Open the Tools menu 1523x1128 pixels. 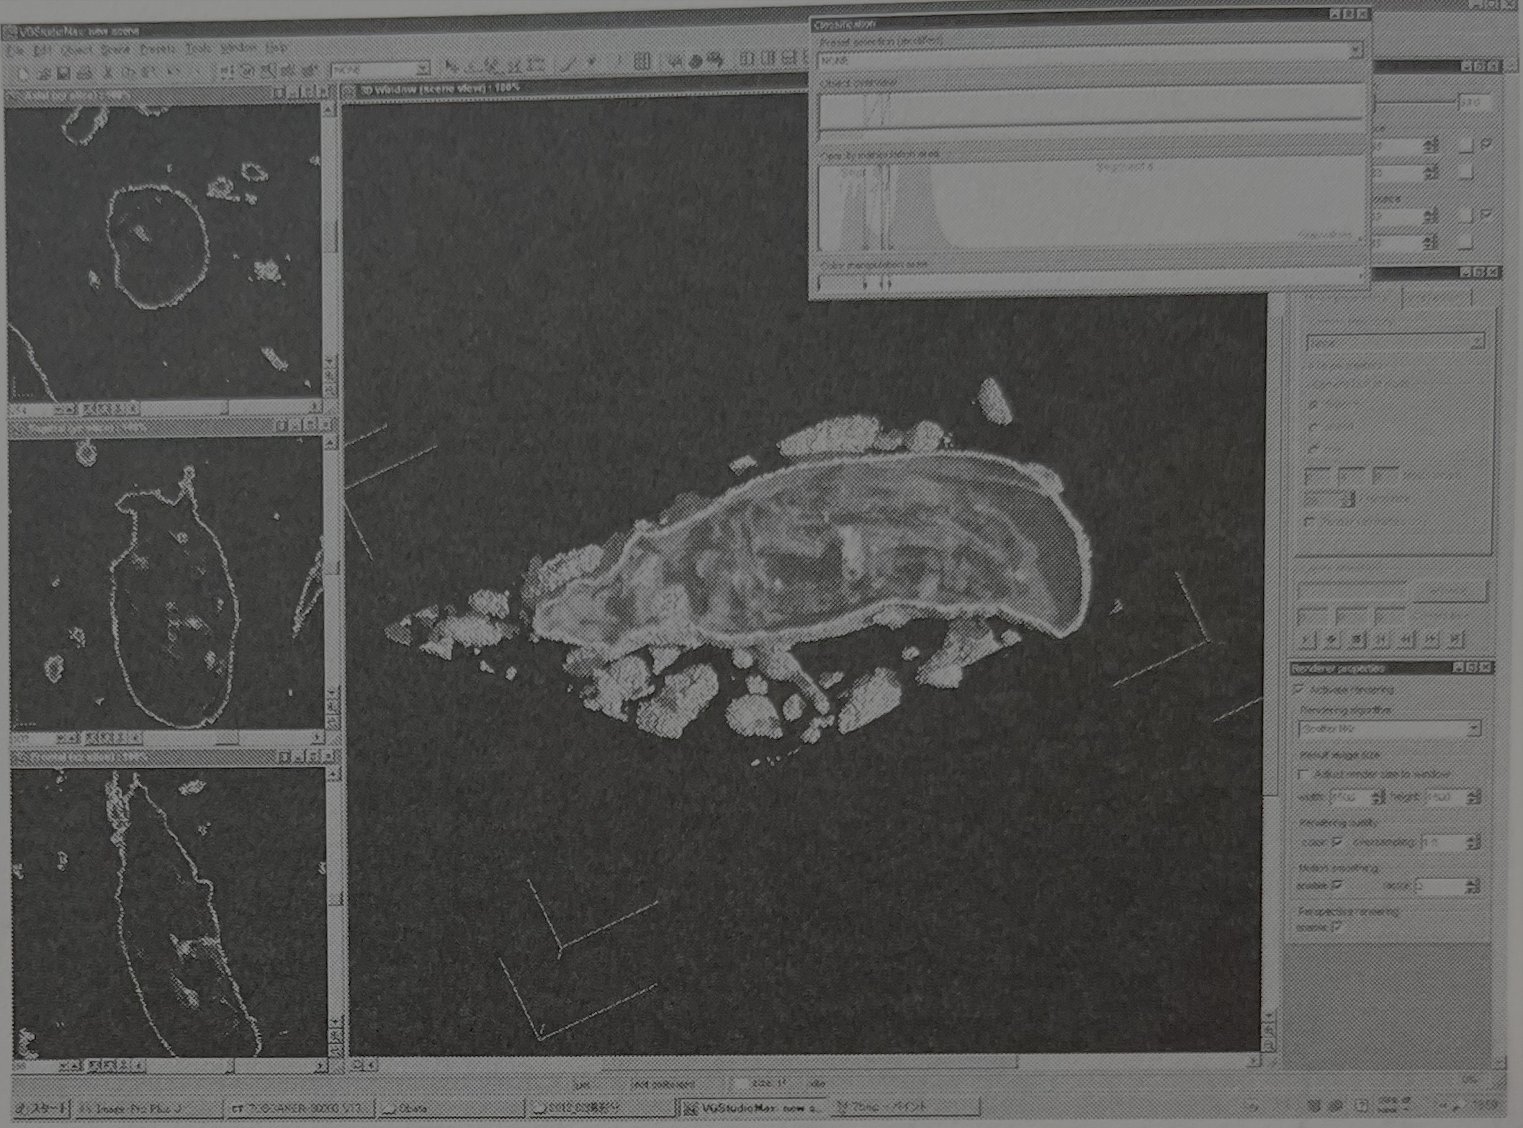click(x=197, y=49)
